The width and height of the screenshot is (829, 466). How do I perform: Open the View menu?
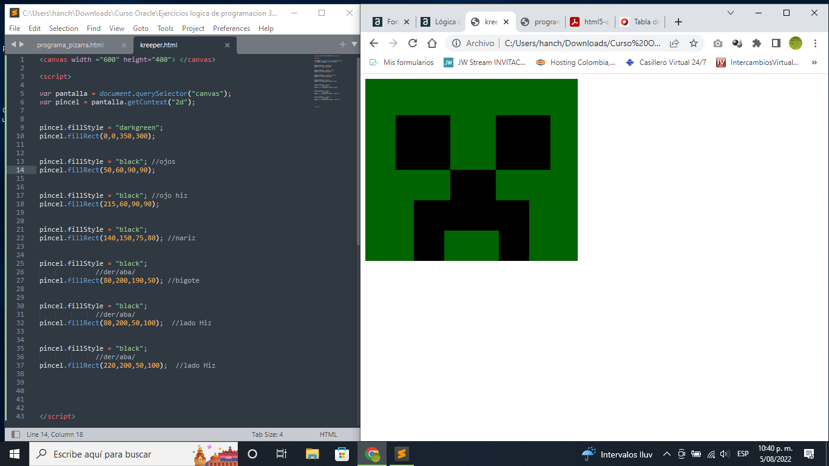click(117, 28)
